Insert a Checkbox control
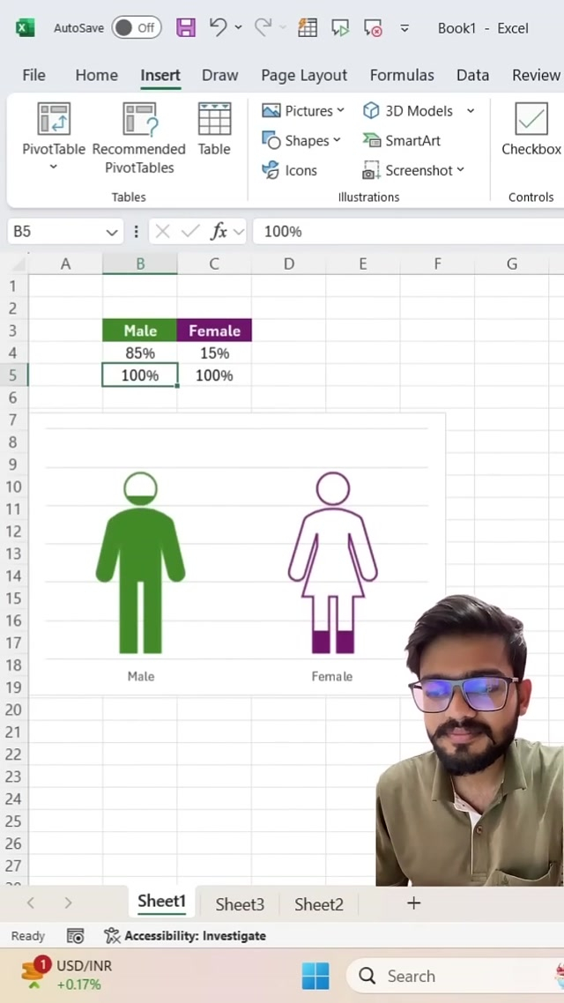The width and height of the screenshot is (564, 1003). pos(531,128)
